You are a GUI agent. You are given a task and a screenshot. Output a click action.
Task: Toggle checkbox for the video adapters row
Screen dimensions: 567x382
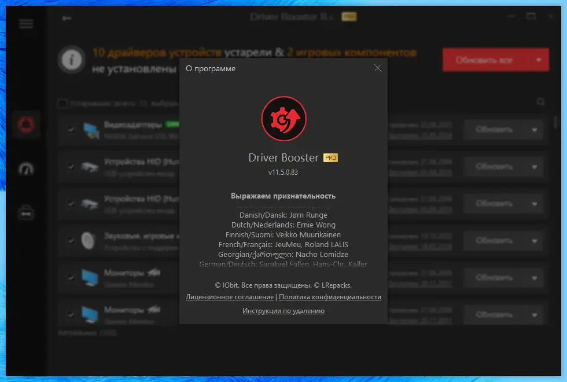71,130
